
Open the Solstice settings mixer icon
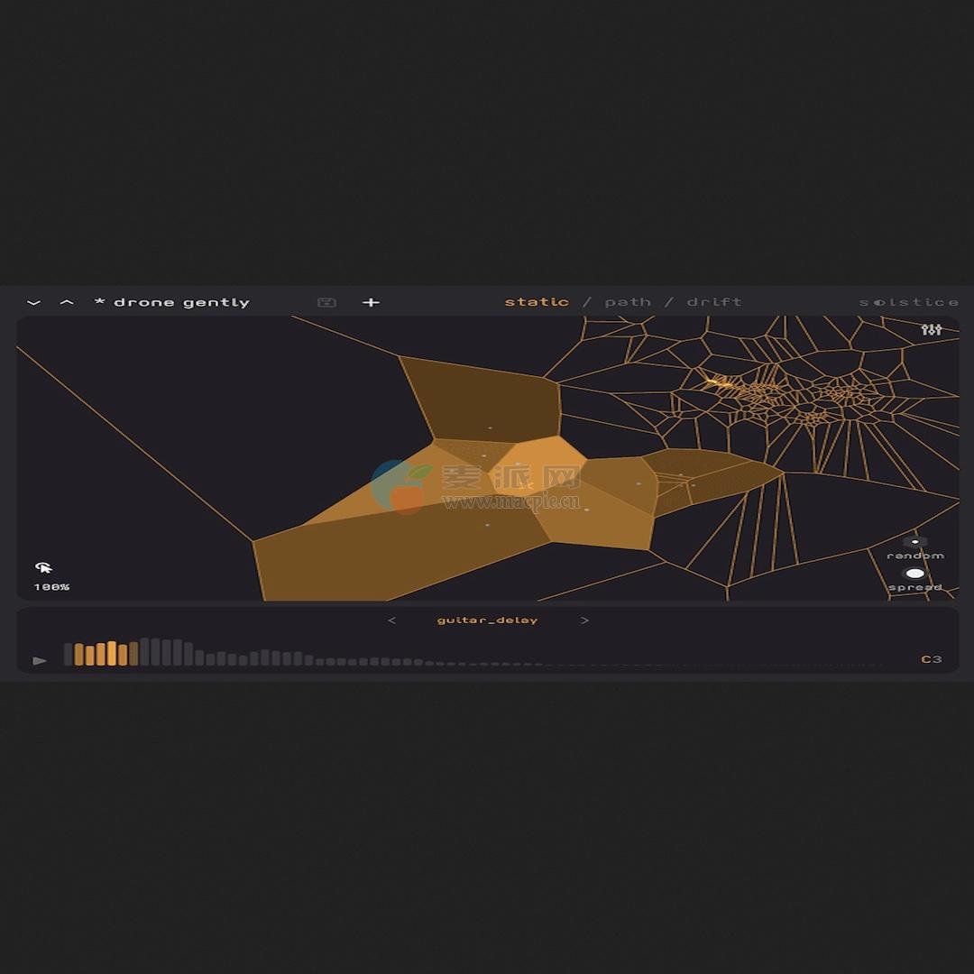coord(933,332)
